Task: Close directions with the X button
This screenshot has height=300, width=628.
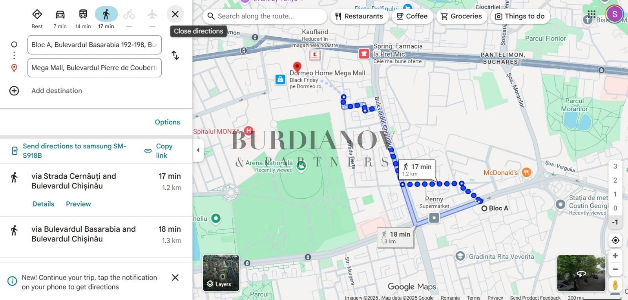Action: (175, 14)
